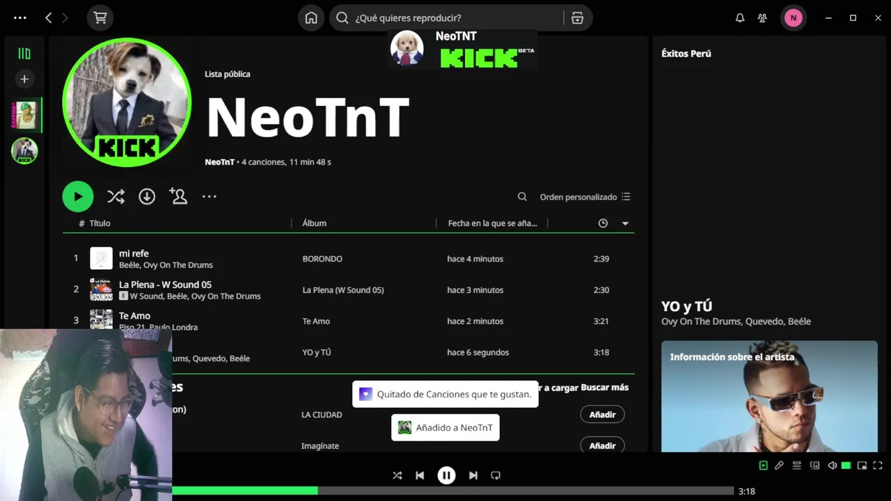The width and height of the screenshot is (891, 501).
Task: Open more options for NeoTnT playlist
Action: coord(210,197)
